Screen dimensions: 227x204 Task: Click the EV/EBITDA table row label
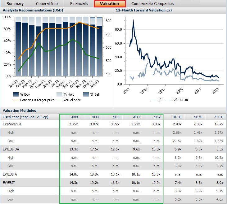(x=11, y=149)
